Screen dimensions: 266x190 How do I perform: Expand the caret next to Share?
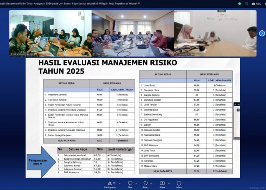169,183
